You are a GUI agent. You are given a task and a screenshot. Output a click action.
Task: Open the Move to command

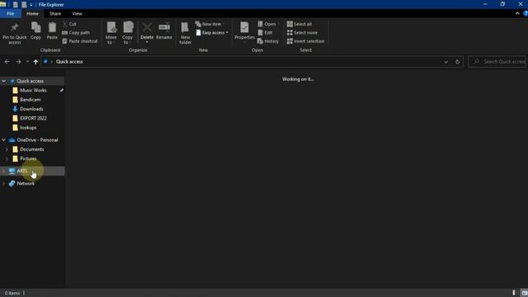(x=111, y=33)
